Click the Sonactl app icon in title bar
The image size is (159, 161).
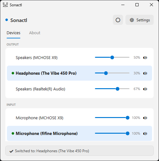point(5,5)
